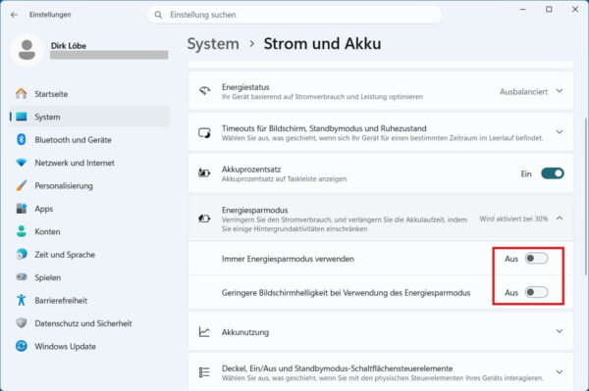Click the Konten person icon
This screenshot has width=589, height=391.
[x=22, y=231]
